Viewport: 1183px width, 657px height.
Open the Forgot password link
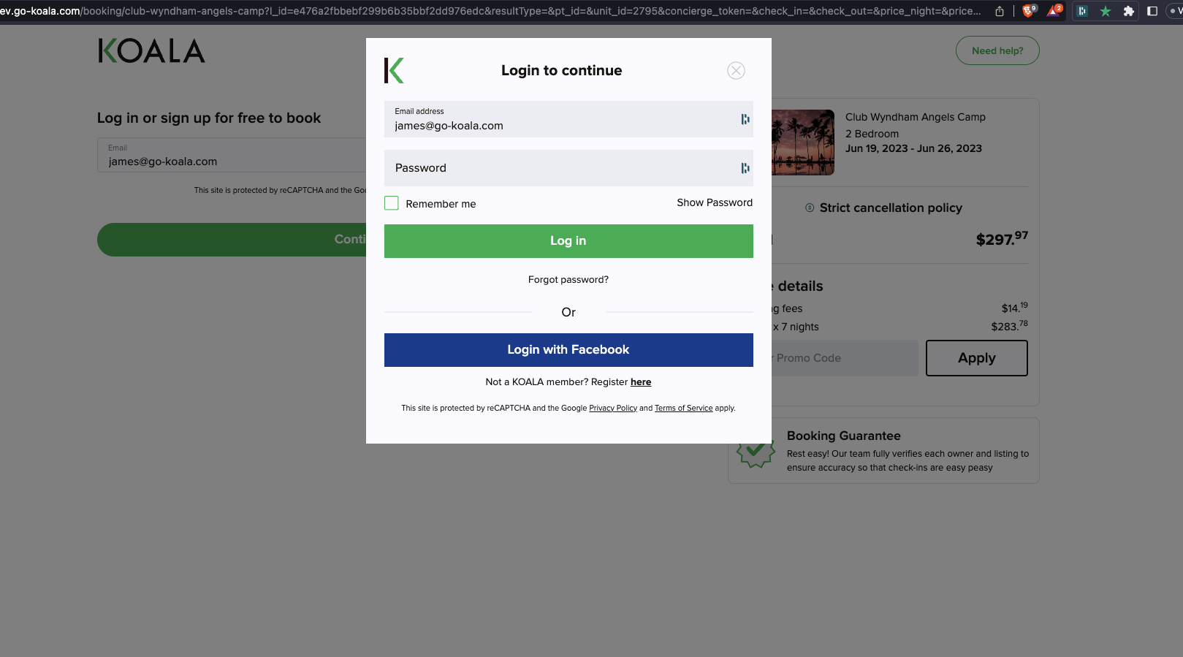click(568, 279)
